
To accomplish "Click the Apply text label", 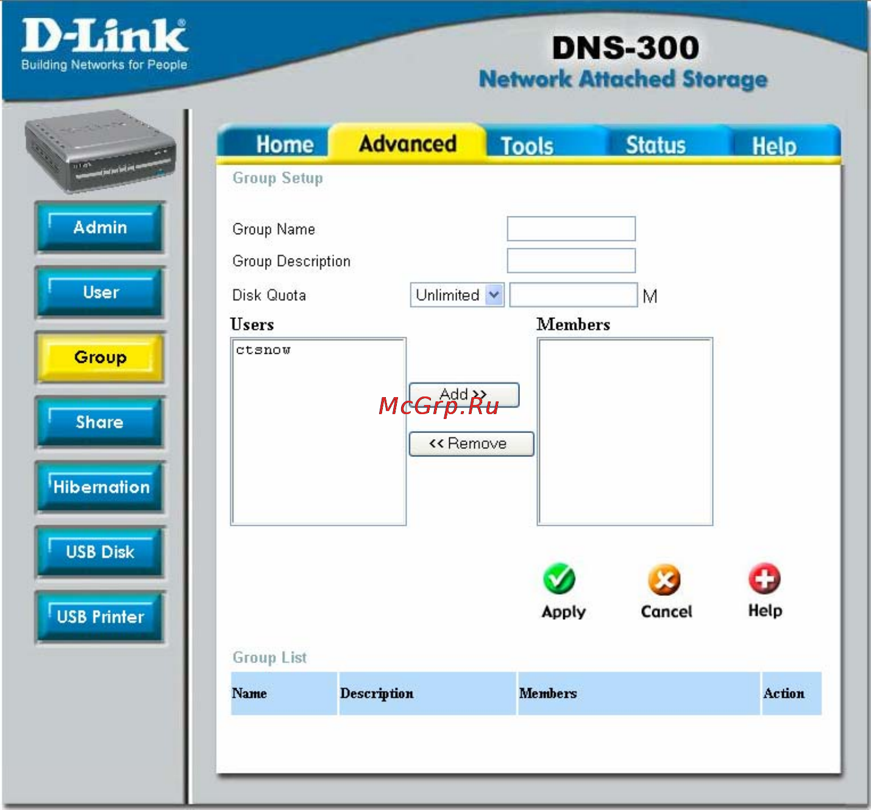I will (564, 612).
